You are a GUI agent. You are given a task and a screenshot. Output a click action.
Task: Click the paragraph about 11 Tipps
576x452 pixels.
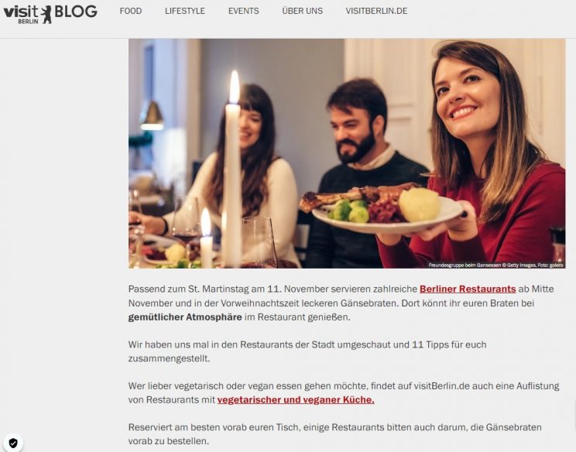click(307, 351)
